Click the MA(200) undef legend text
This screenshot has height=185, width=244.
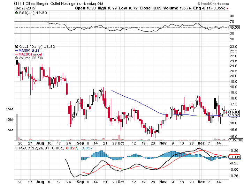[x=30, y=54]
